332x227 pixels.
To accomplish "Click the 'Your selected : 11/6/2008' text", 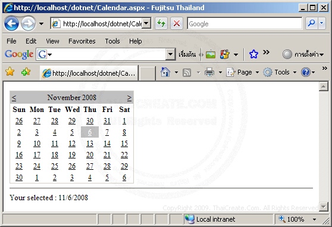I will pos(49,198).
